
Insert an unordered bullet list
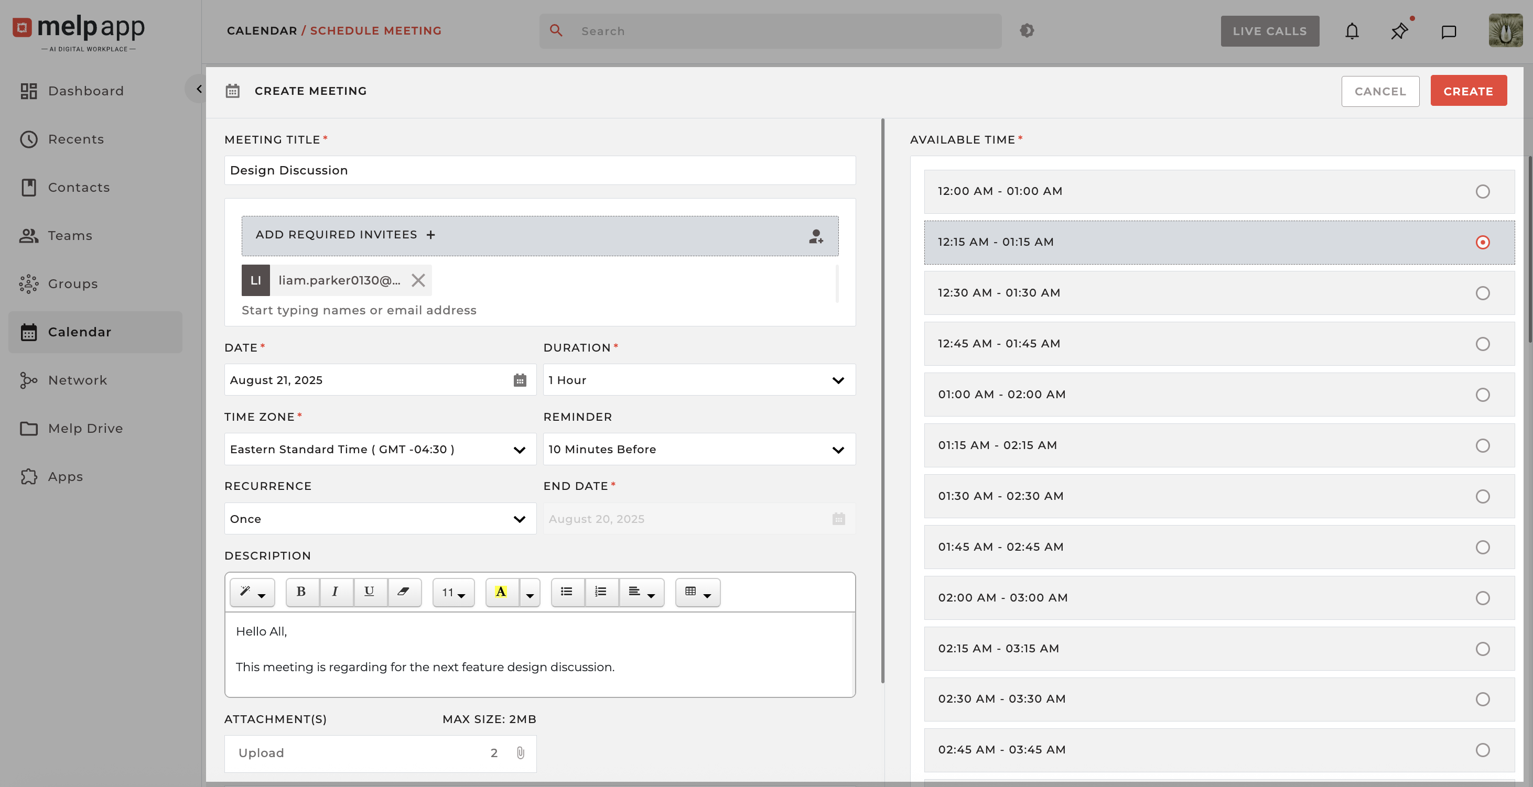(567, 592)
